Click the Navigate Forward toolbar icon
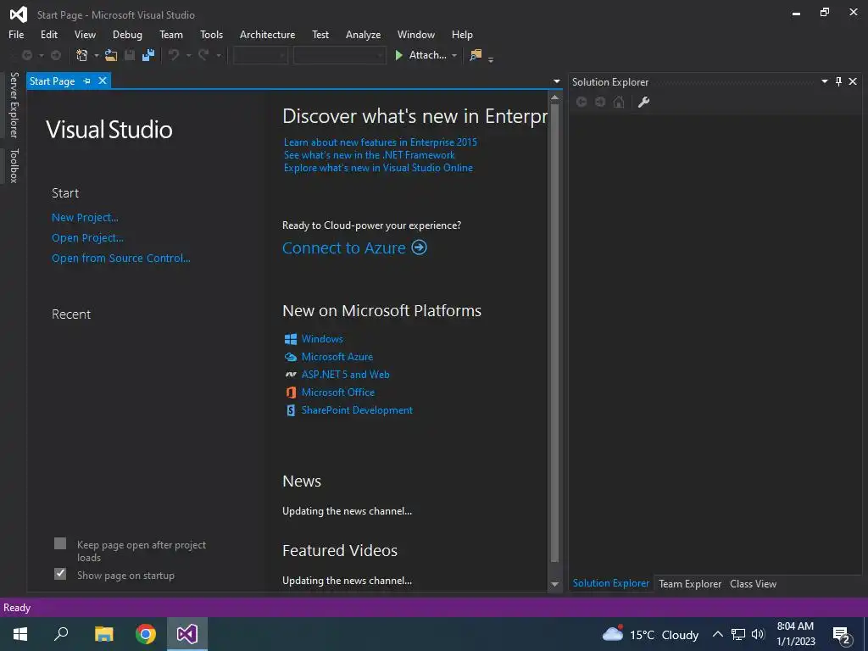Image resolution: width=868 pixels, height=651 pixels. tap(56, 55)
